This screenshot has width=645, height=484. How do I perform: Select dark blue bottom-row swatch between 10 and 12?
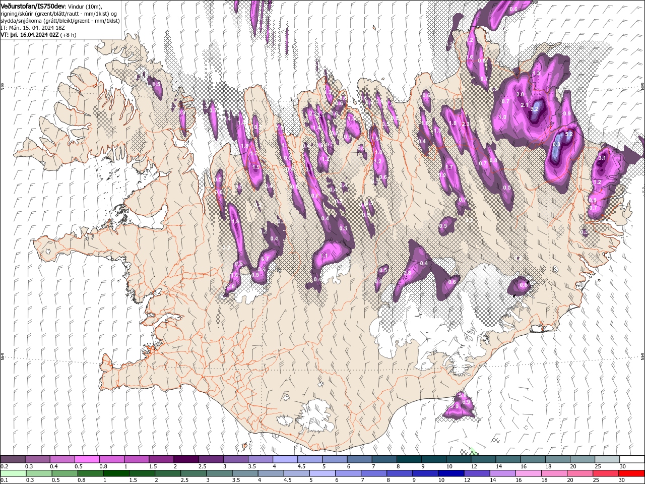pyautogui.click(x=451, y=473)
